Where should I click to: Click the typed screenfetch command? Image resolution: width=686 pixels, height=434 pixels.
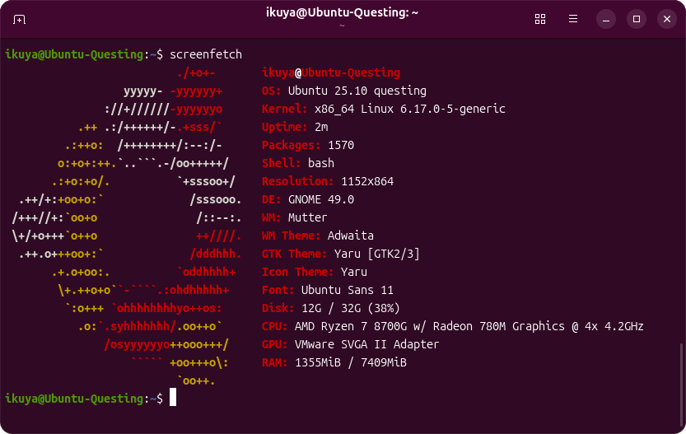point(206,54)
